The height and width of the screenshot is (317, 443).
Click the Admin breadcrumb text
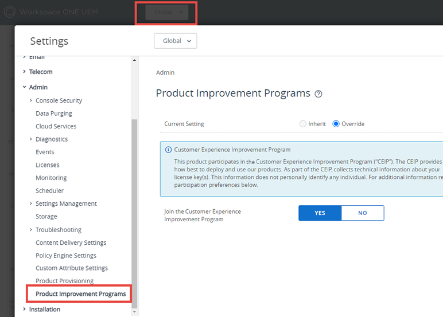pyautogui.click(x=165, y=73)
